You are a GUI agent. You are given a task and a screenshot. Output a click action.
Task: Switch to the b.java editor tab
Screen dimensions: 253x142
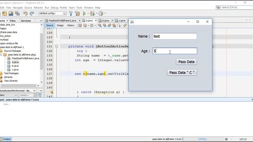pyautogui.click(x=106, y=21)
